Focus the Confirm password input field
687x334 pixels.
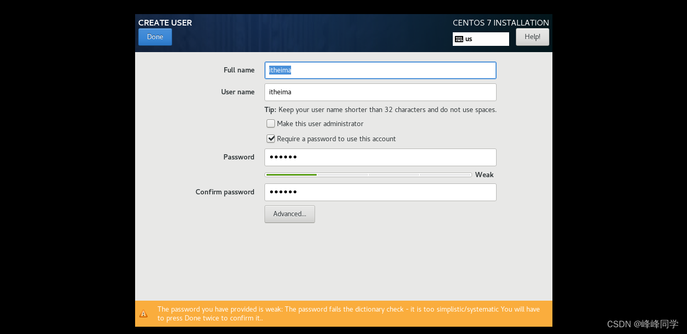click(x=380, y=192)
